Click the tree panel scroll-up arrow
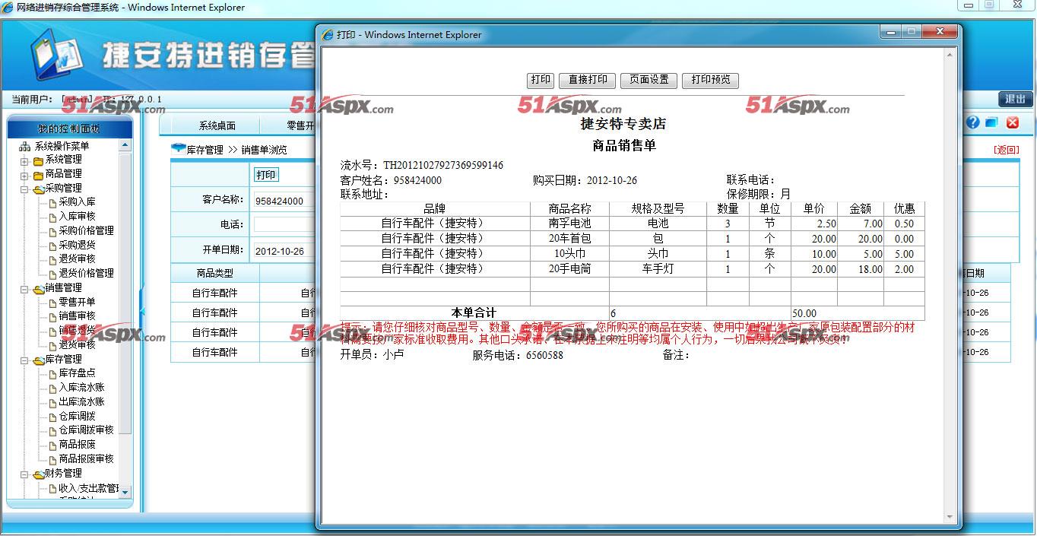 click(x=126, y=145)
